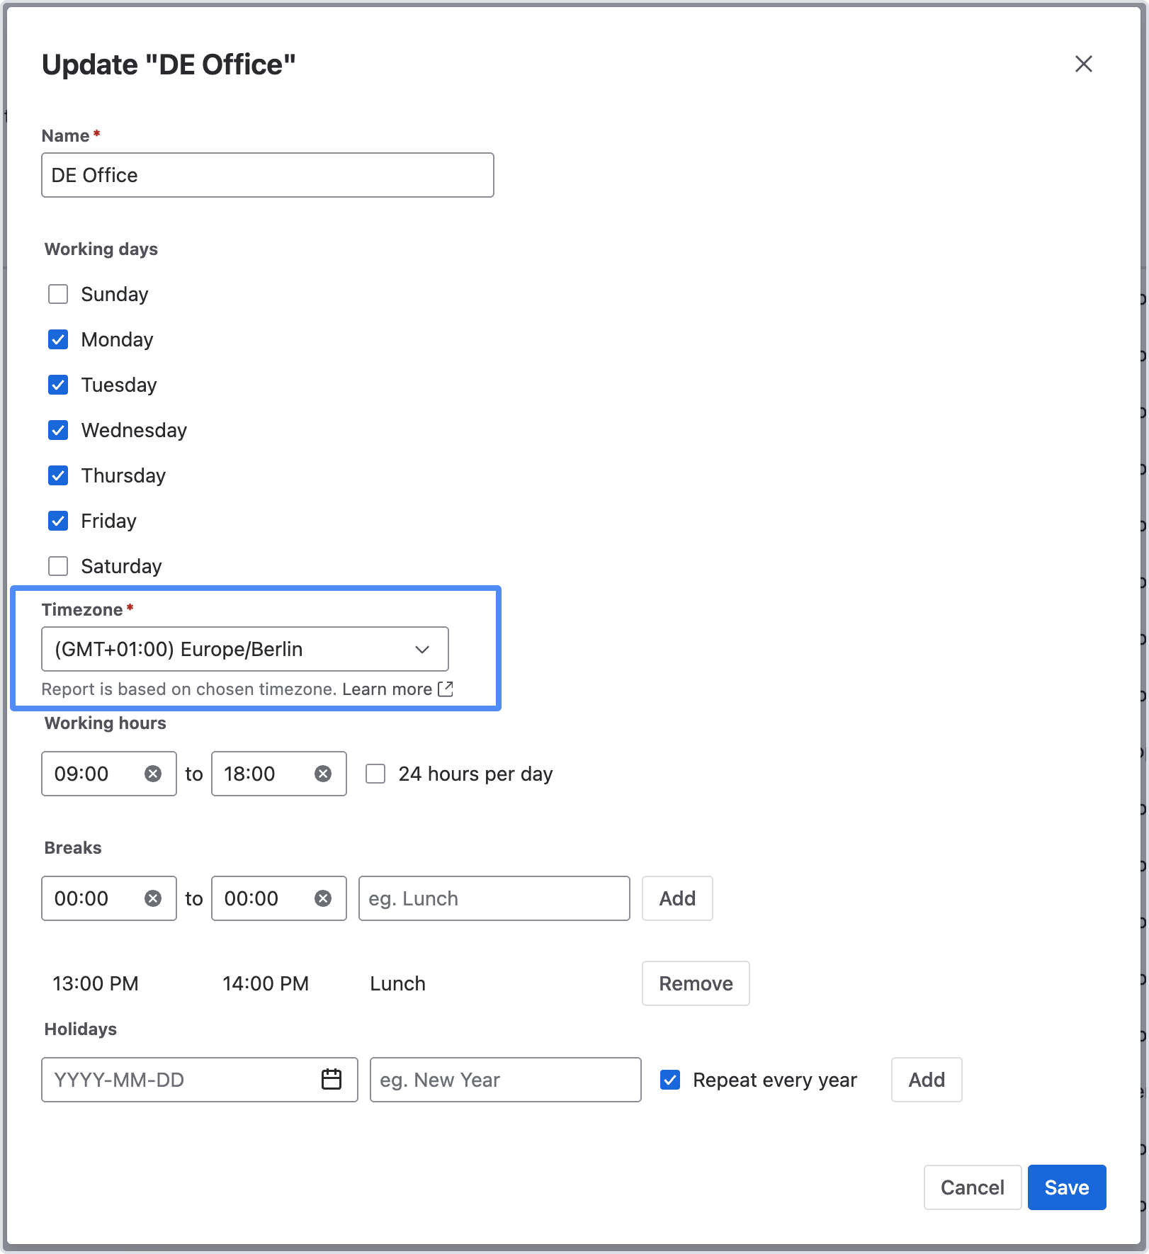Add the holiday with the Add button

coord(926,1080)
